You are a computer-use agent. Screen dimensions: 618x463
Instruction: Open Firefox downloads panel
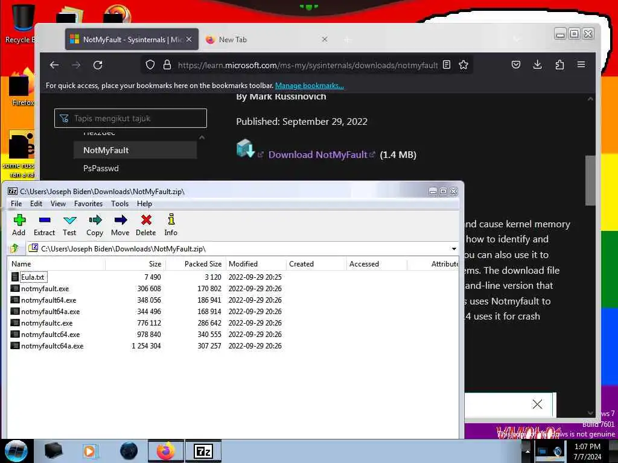(538, 65)
